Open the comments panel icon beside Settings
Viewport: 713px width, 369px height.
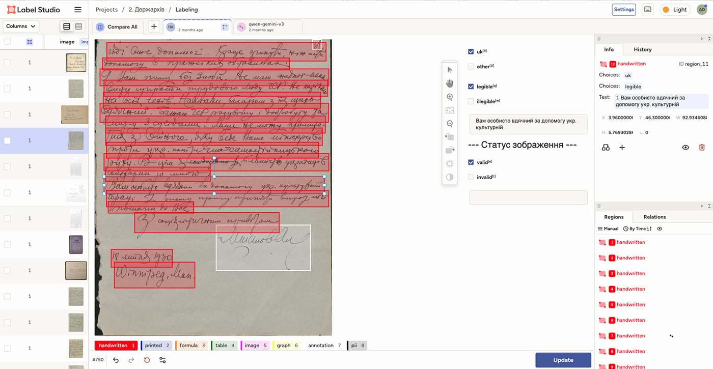tap(647, 10)
